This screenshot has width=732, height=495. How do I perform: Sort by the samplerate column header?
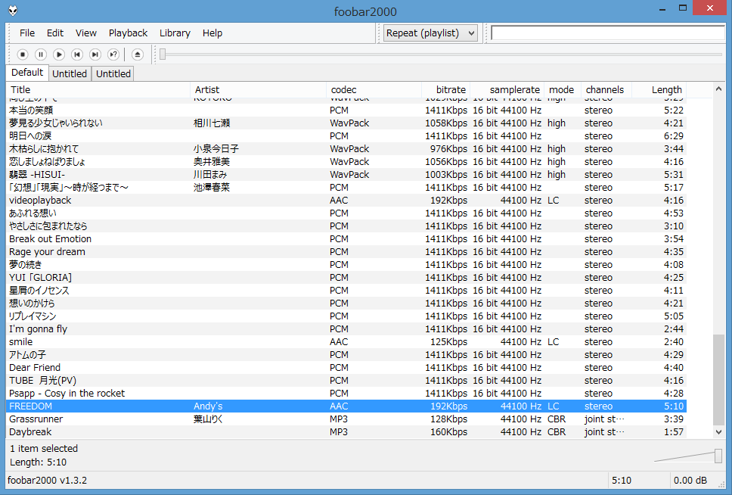tap(507, 90)
